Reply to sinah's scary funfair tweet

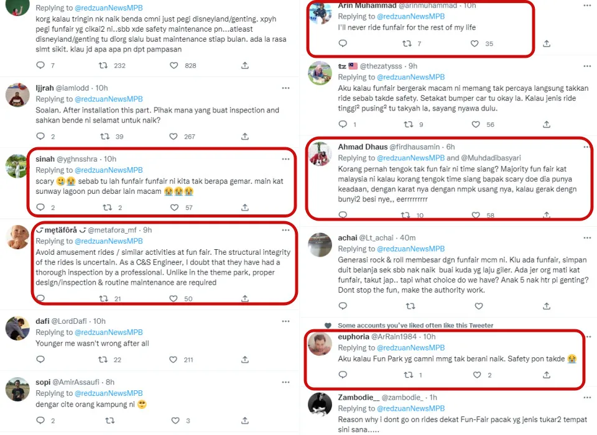41,208
